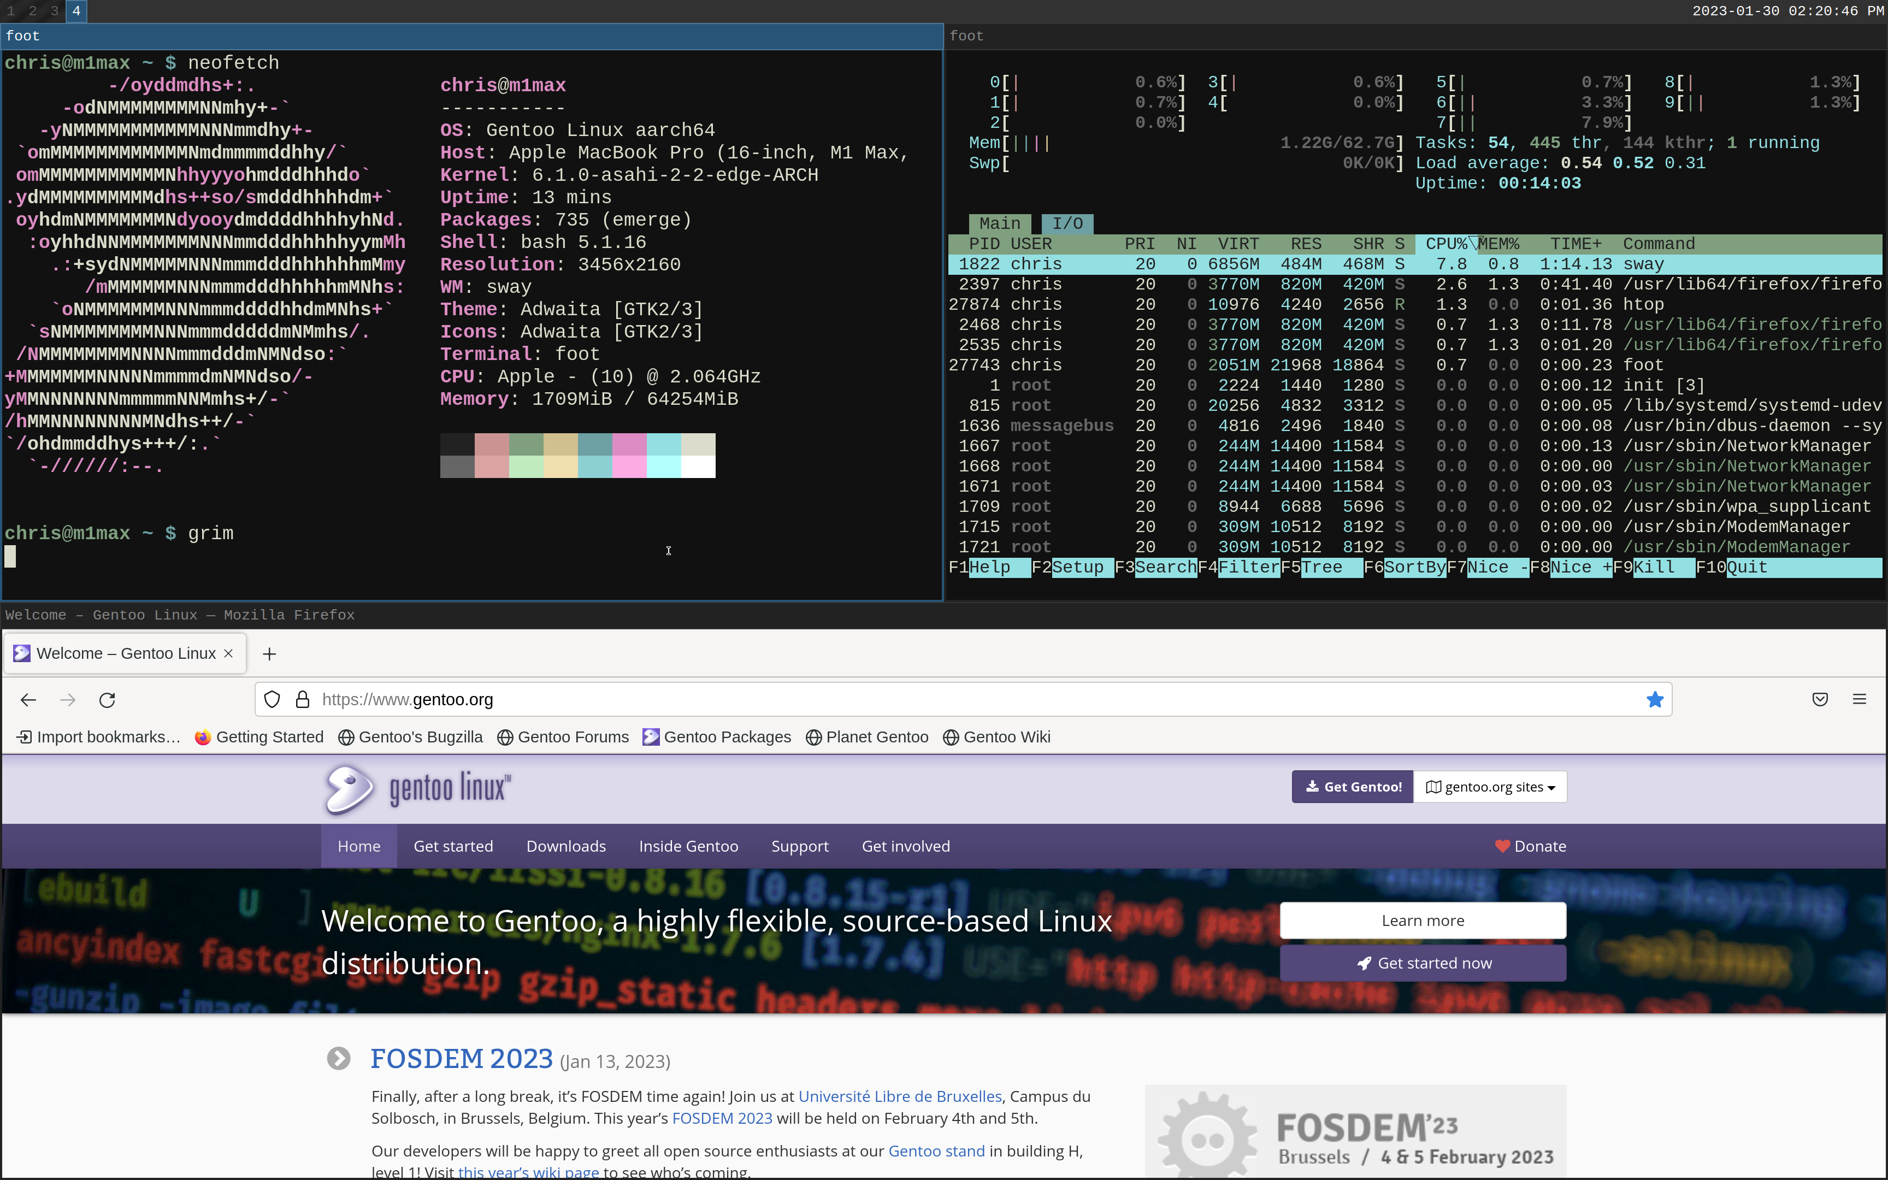Open the Université Libre de Bruxelles link
1888x1180 pixels.
(x=900, y=1096)
